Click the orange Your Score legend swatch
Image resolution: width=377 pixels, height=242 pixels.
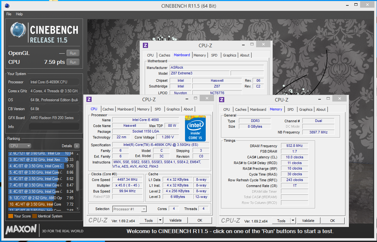click(x=11, y=216)
